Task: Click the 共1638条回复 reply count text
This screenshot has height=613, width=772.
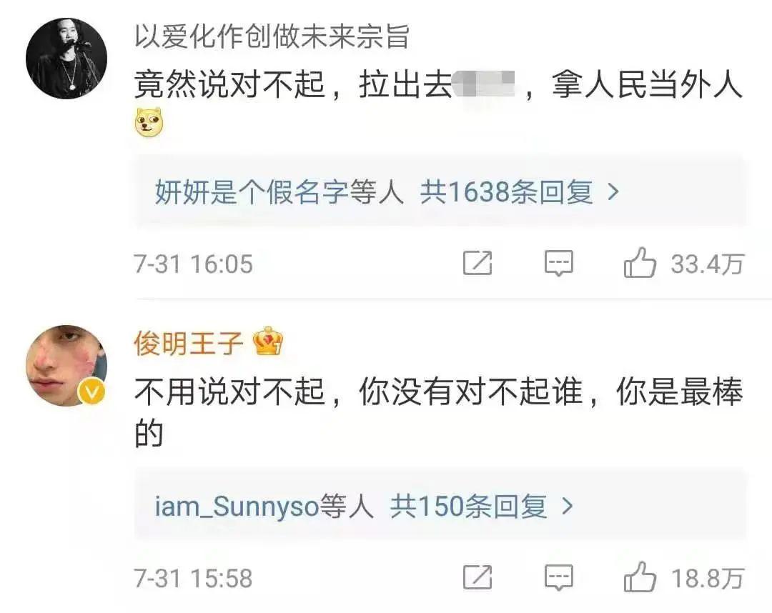Action: click(506, 193)
